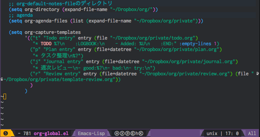Click the org-capture-templates symbol

click(53, 32)
